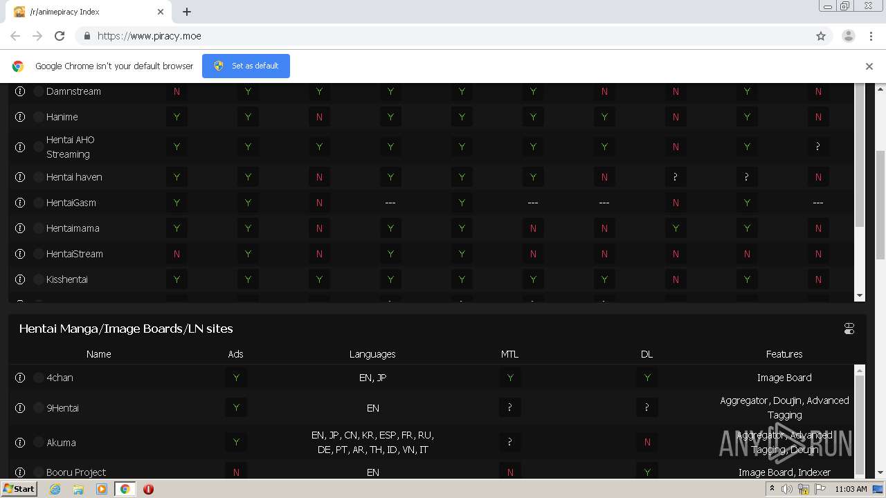Click taskbar clock showing 11:03 AM
Viewport: 886px width, 498px height.
(851, 489)
